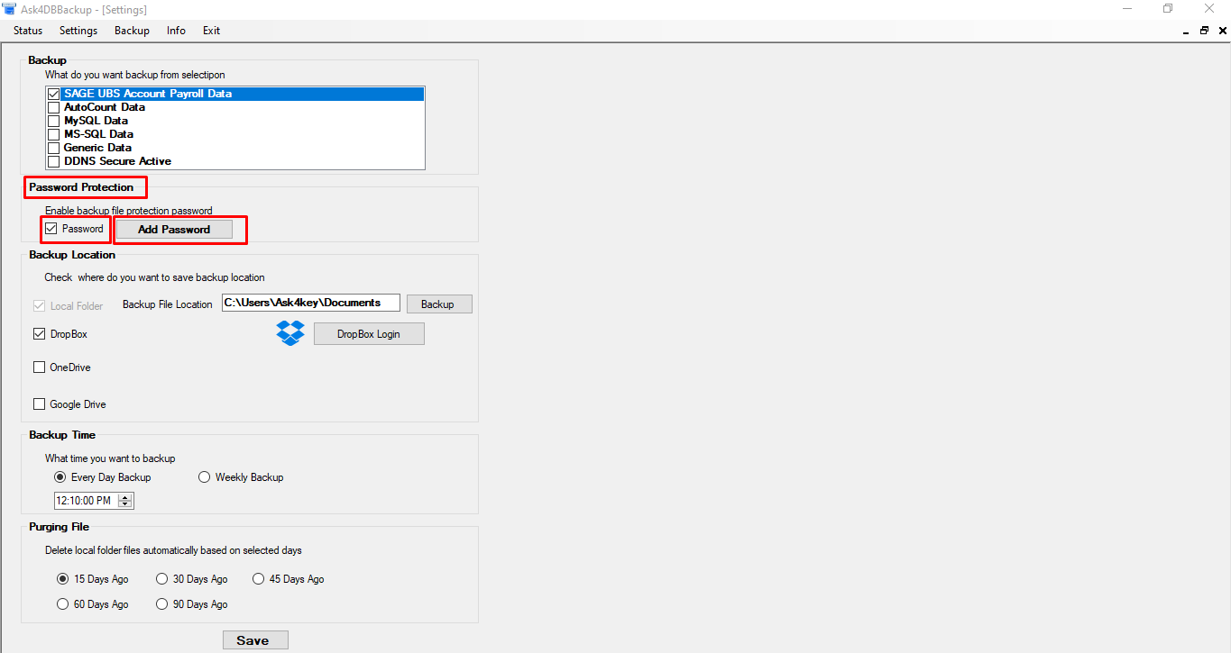1231x653 pixels.
Task: Toggle the Password protection checkbox
Action: [x=51, y=229]
